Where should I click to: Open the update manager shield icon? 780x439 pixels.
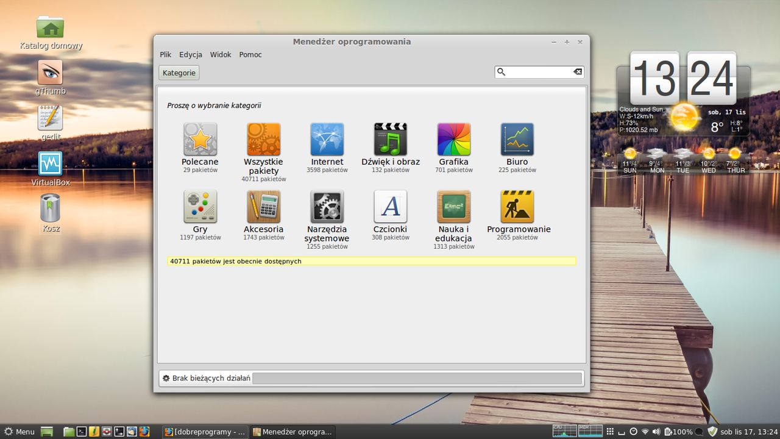click(x=712, y=432)
